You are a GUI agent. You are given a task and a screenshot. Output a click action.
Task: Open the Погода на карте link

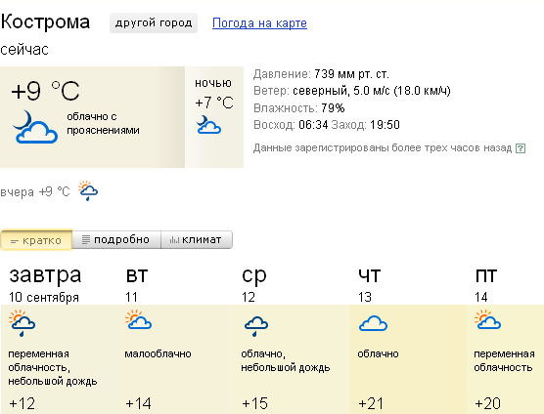[259, 23]
